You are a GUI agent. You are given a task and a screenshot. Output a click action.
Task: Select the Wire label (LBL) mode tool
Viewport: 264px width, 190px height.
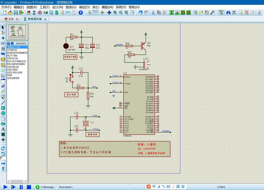3,43
